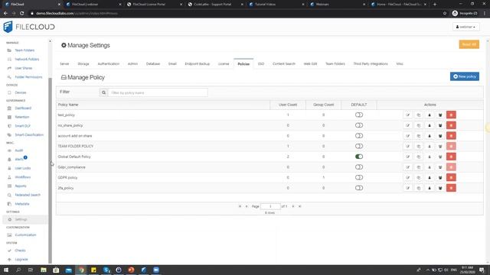Screen dimensions: 490x275
Task: Set GDPR policy as default
Action: (x=359, y=178)
